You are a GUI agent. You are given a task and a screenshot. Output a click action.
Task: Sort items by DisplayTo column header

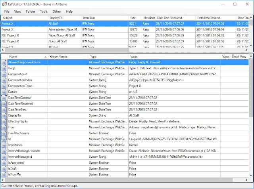64,18
